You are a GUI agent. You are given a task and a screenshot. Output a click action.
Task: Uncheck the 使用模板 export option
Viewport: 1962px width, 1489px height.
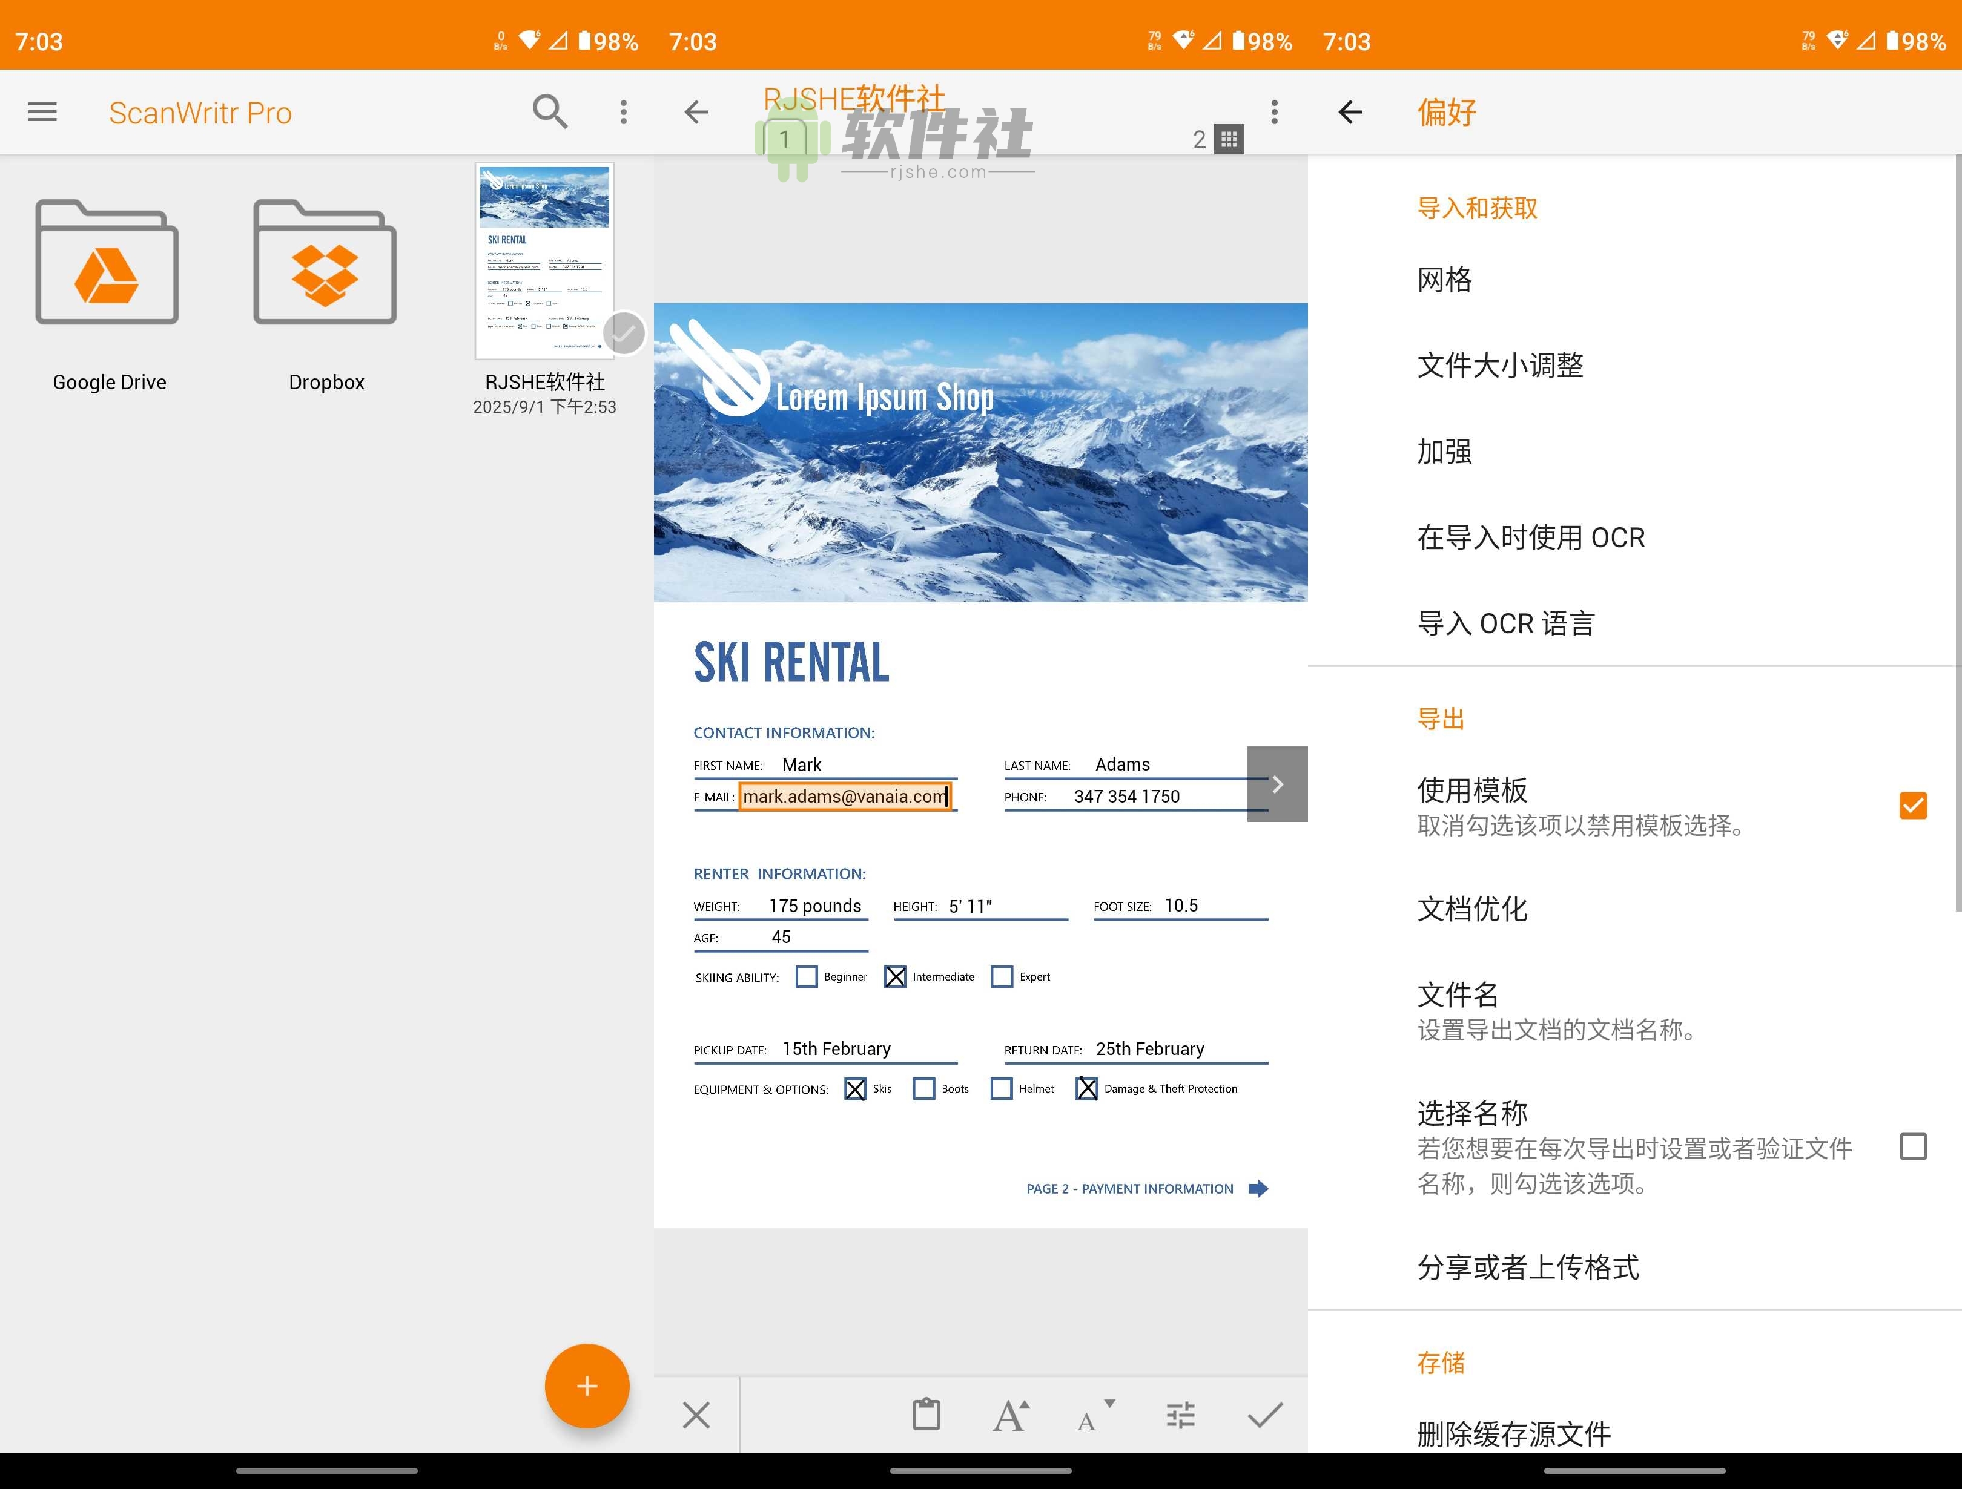[1913, 805]
